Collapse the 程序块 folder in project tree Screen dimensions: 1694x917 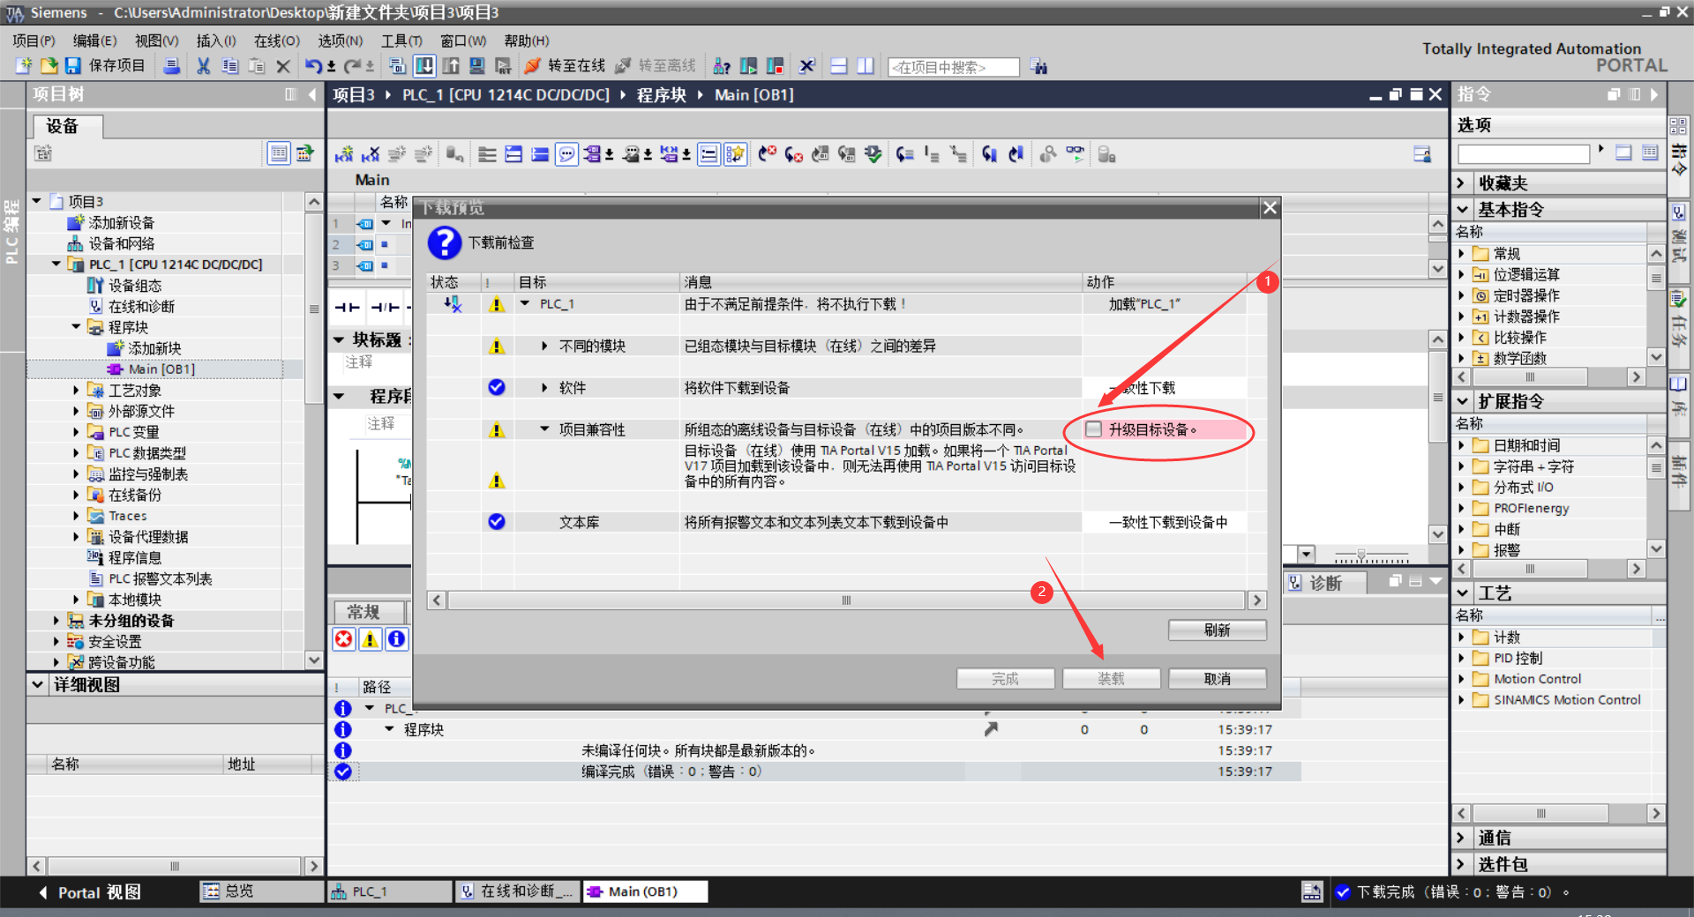(76, 327)
